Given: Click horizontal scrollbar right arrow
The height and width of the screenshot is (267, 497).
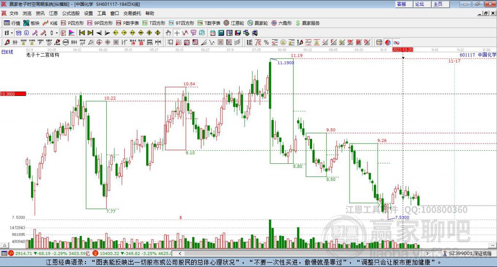Looking at the screenshot, I should point(427,253).
